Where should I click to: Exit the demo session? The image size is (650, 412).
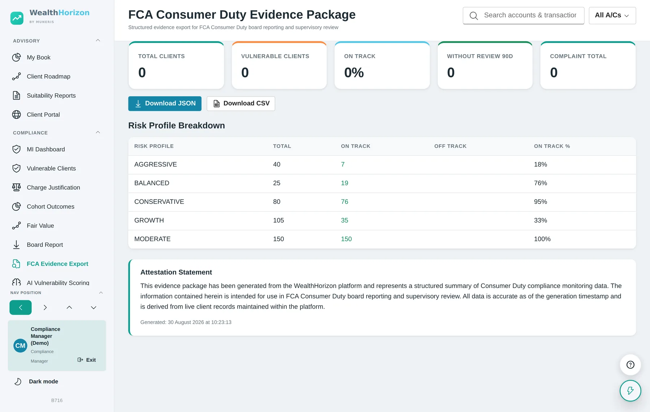click(87, 360)
